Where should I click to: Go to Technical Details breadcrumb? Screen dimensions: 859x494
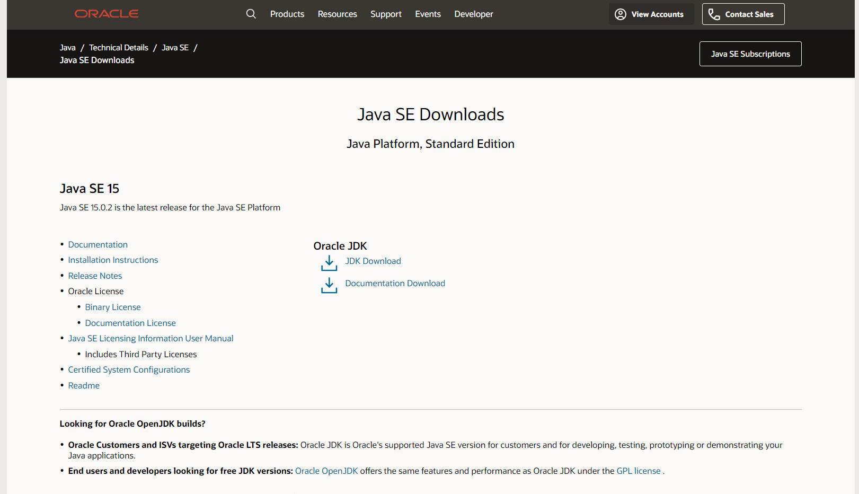(119, 48)
